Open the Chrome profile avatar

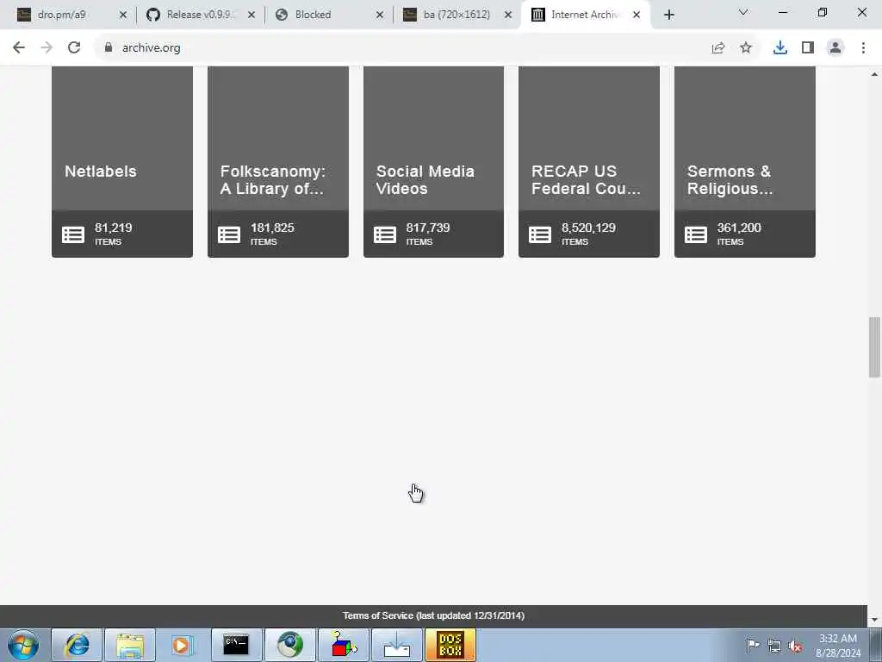(835, 48)
